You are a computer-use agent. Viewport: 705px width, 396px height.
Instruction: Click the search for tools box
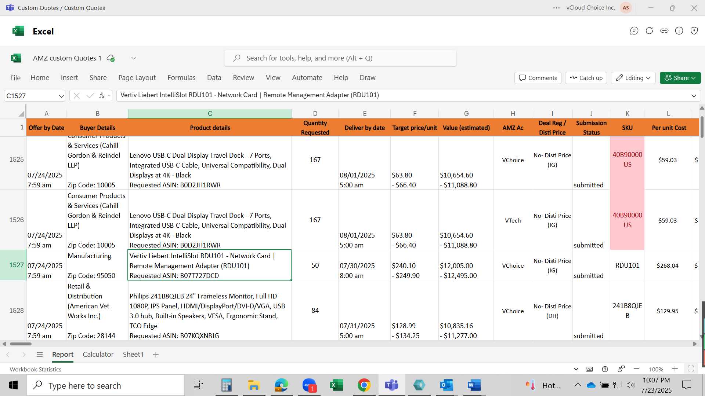340,58
